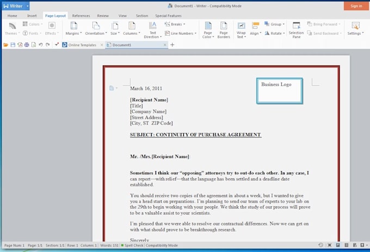Select web layout view icon
The width and height of the screenshot is (370, 252).
click(355, 245)
